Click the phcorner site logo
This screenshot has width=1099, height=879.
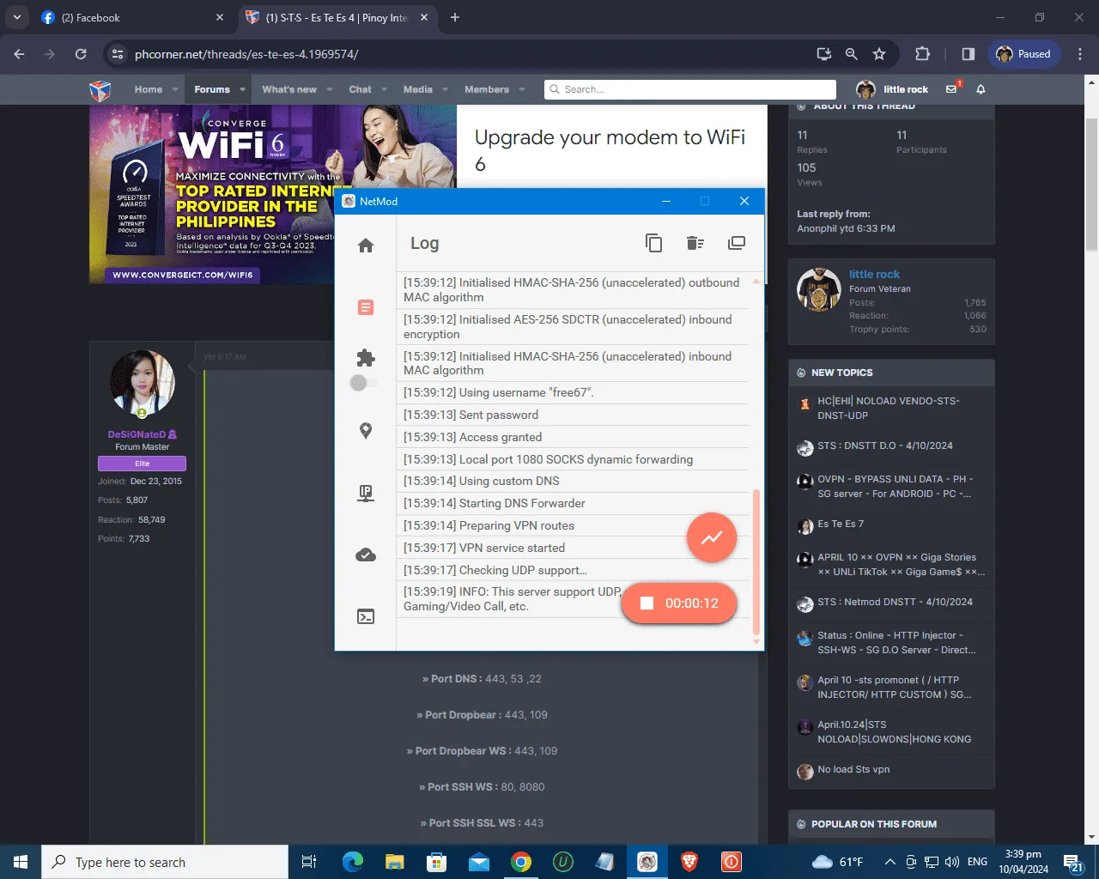point(100,89)
